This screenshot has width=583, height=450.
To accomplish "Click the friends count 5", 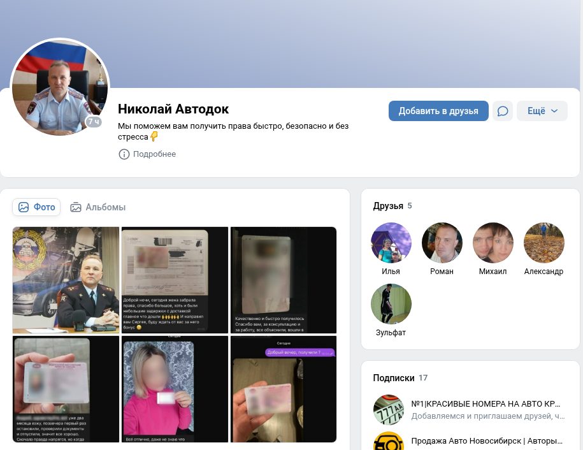I will tap(410, 206).
